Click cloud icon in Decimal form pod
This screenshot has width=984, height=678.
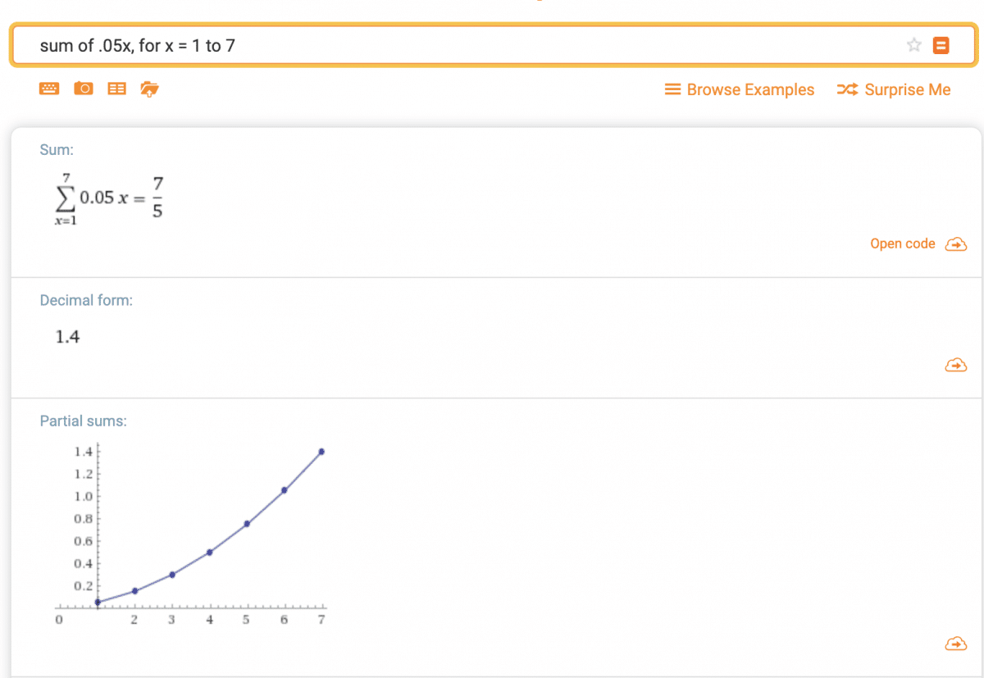pos(956,365)
